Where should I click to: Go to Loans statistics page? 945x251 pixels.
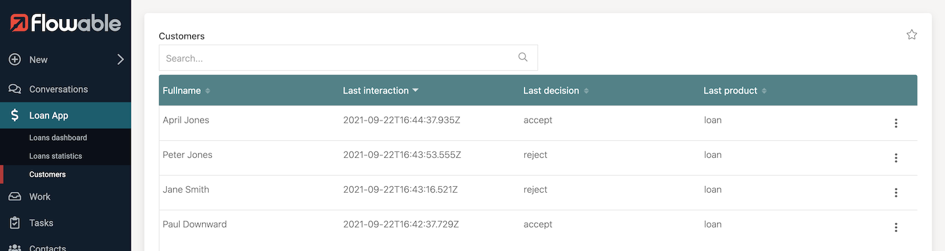(x=56, y=156)
